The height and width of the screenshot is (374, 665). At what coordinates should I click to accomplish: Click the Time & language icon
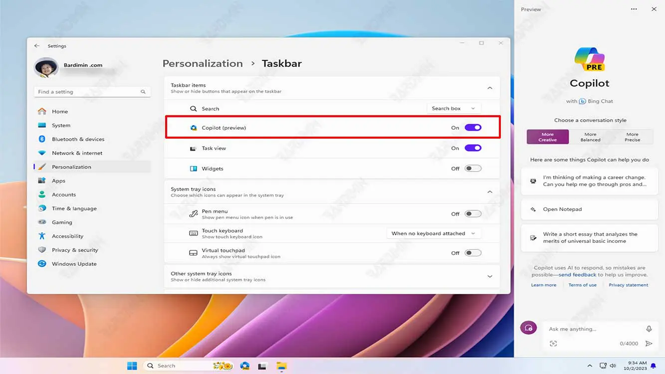point(42,208)
